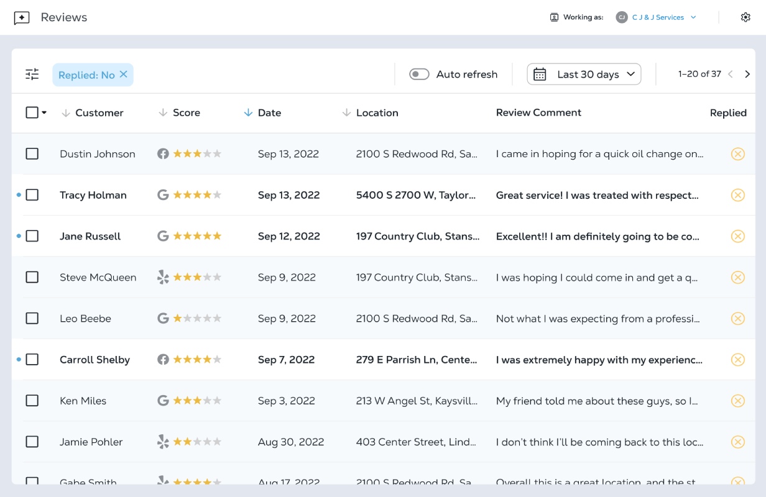Click Yelp icon in Steve McQueen row
The height and width of the screenshot is (497, 766).
coord(163,277)
